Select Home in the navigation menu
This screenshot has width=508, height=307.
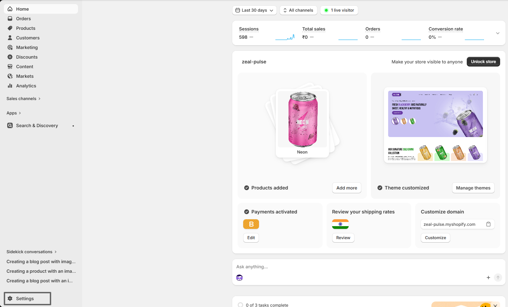[x=22, y=9]
